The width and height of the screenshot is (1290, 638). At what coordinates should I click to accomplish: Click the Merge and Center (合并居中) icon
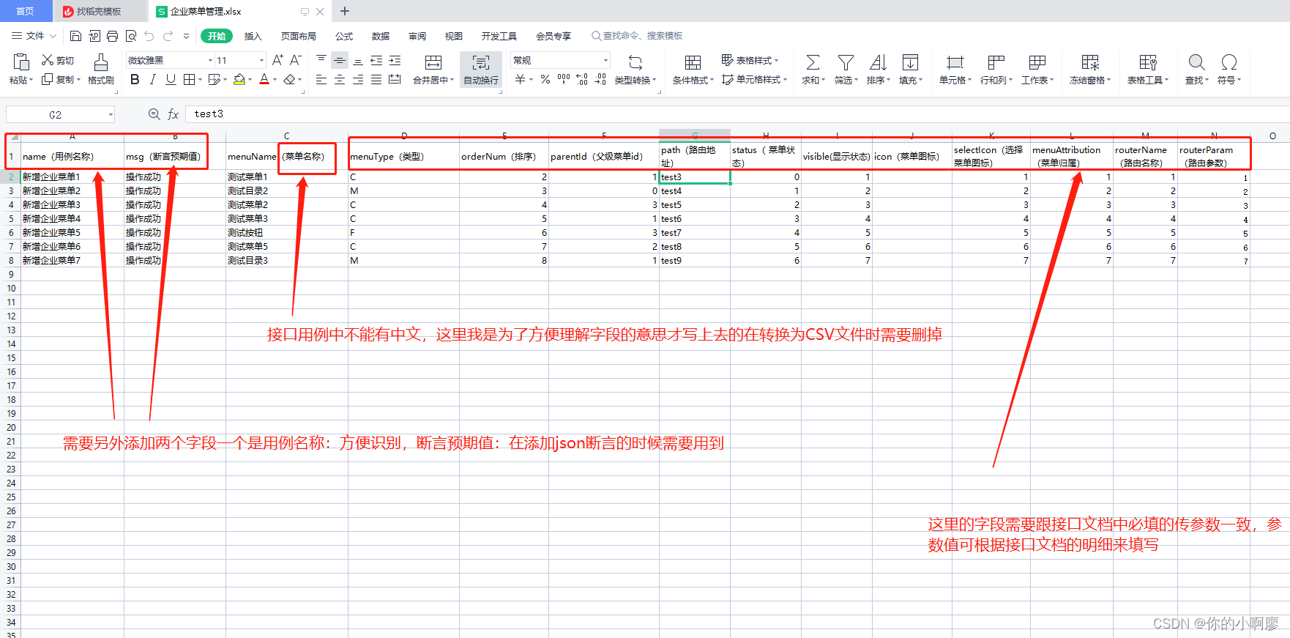(433, 62)
